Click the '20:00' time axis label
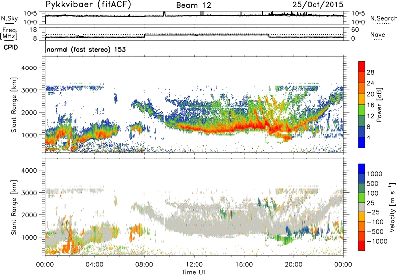This screenshot has width=397, height=275. click(294, 265)
